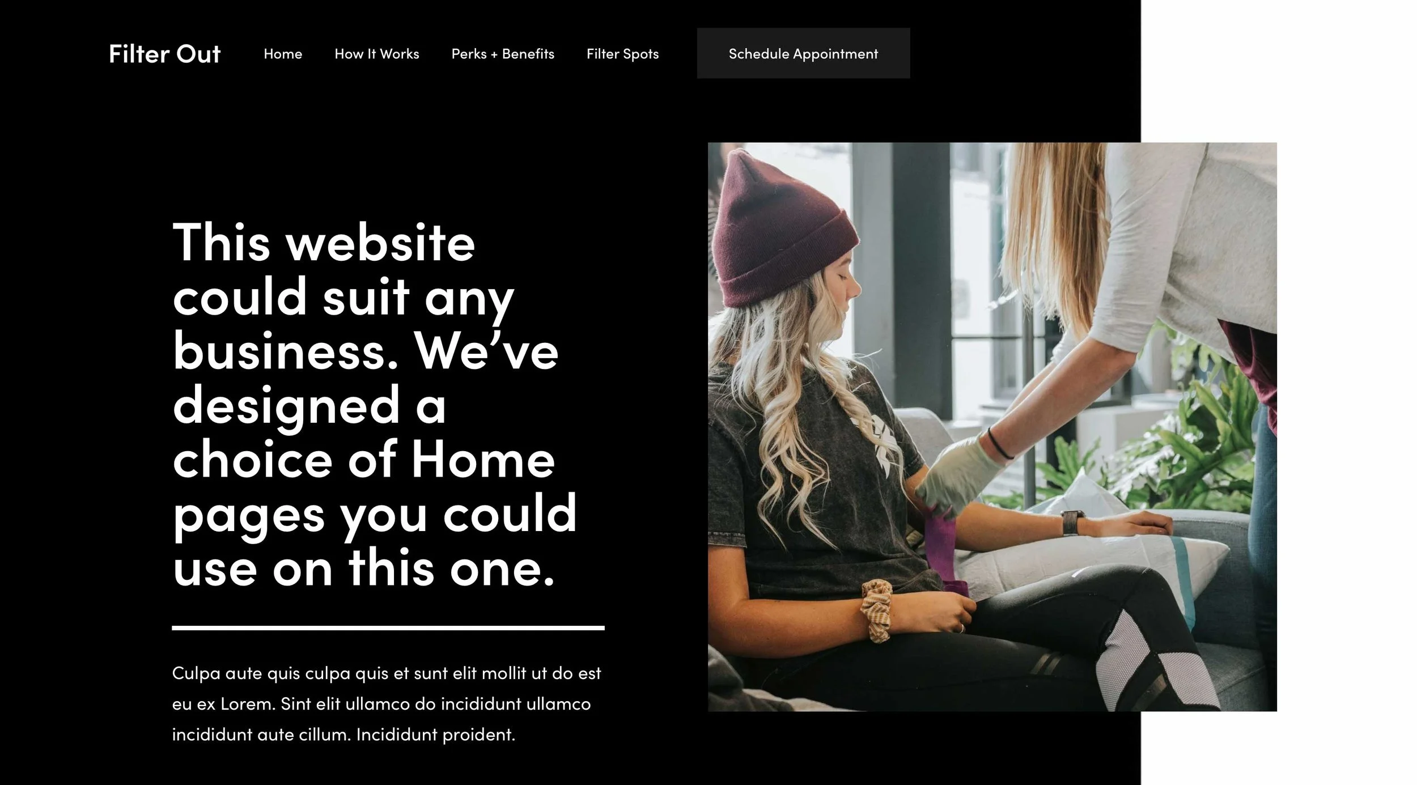Screen dimensions: 1417x785
Task: Open the Home navigation link
Action: pyautogui.click(x=283, y=54)
